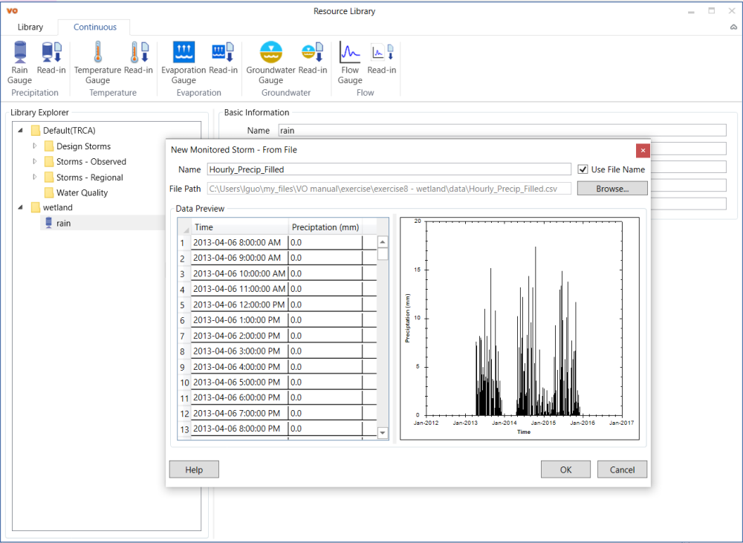This screenshot has height=543, width=743.
Task: Click the Precipitation Read-in icon
Action: pos(51,53)
